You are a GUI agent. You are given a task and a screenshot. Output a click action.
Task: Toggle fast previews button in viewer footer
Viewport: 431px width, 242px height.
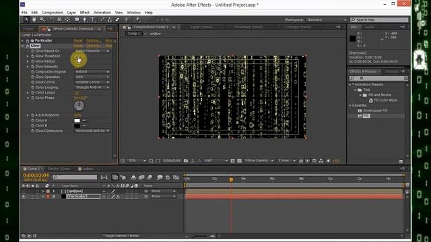[x=308, y=161]
